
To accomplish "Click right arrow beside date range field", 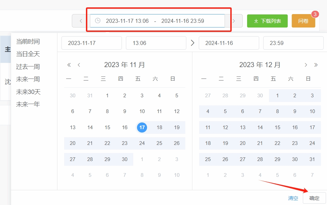I will (x=234, y=21).
